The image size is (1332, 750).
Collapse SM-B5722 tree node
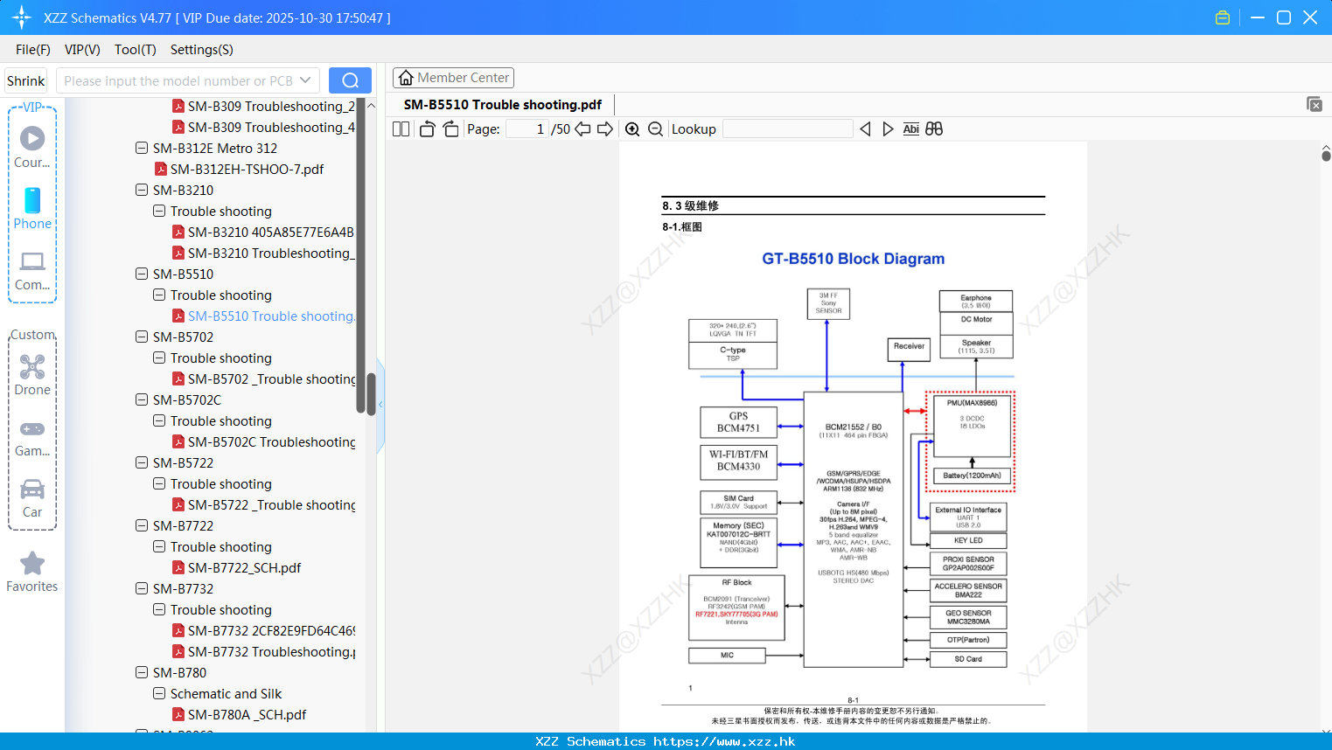142,462
